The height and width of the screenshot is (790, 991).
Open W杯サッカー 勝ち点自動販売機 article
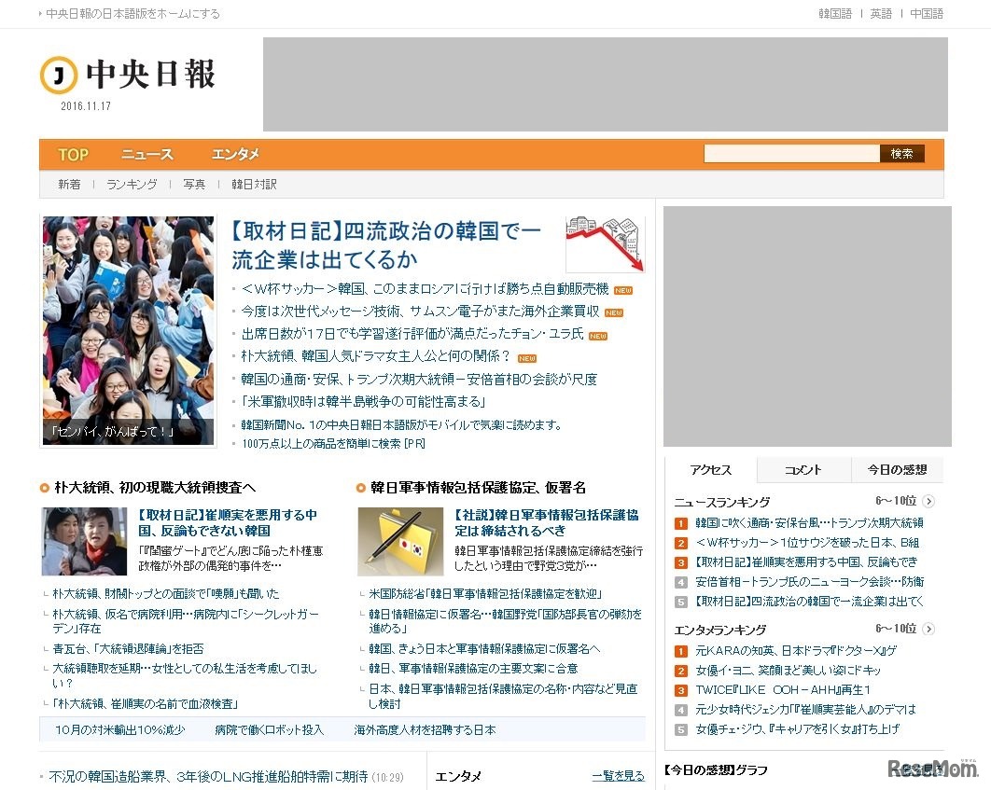pos(425,289)
